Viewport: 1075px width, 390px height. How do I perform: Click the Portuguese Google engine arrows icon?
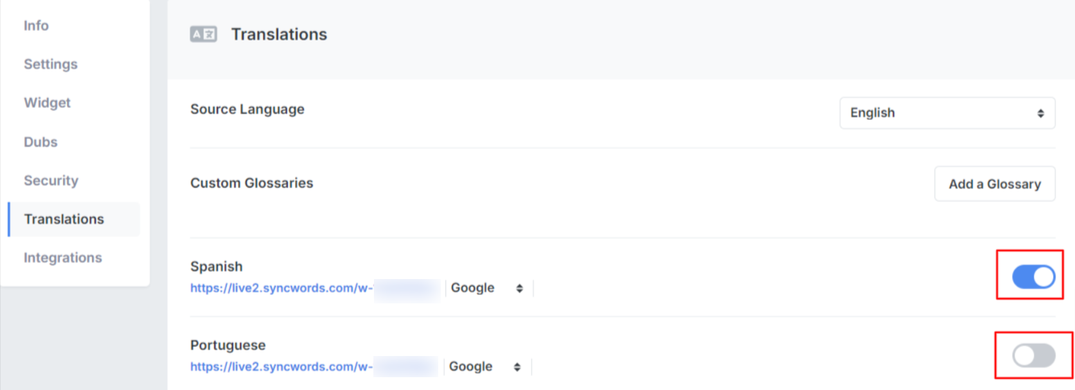(x=517, y=368)
